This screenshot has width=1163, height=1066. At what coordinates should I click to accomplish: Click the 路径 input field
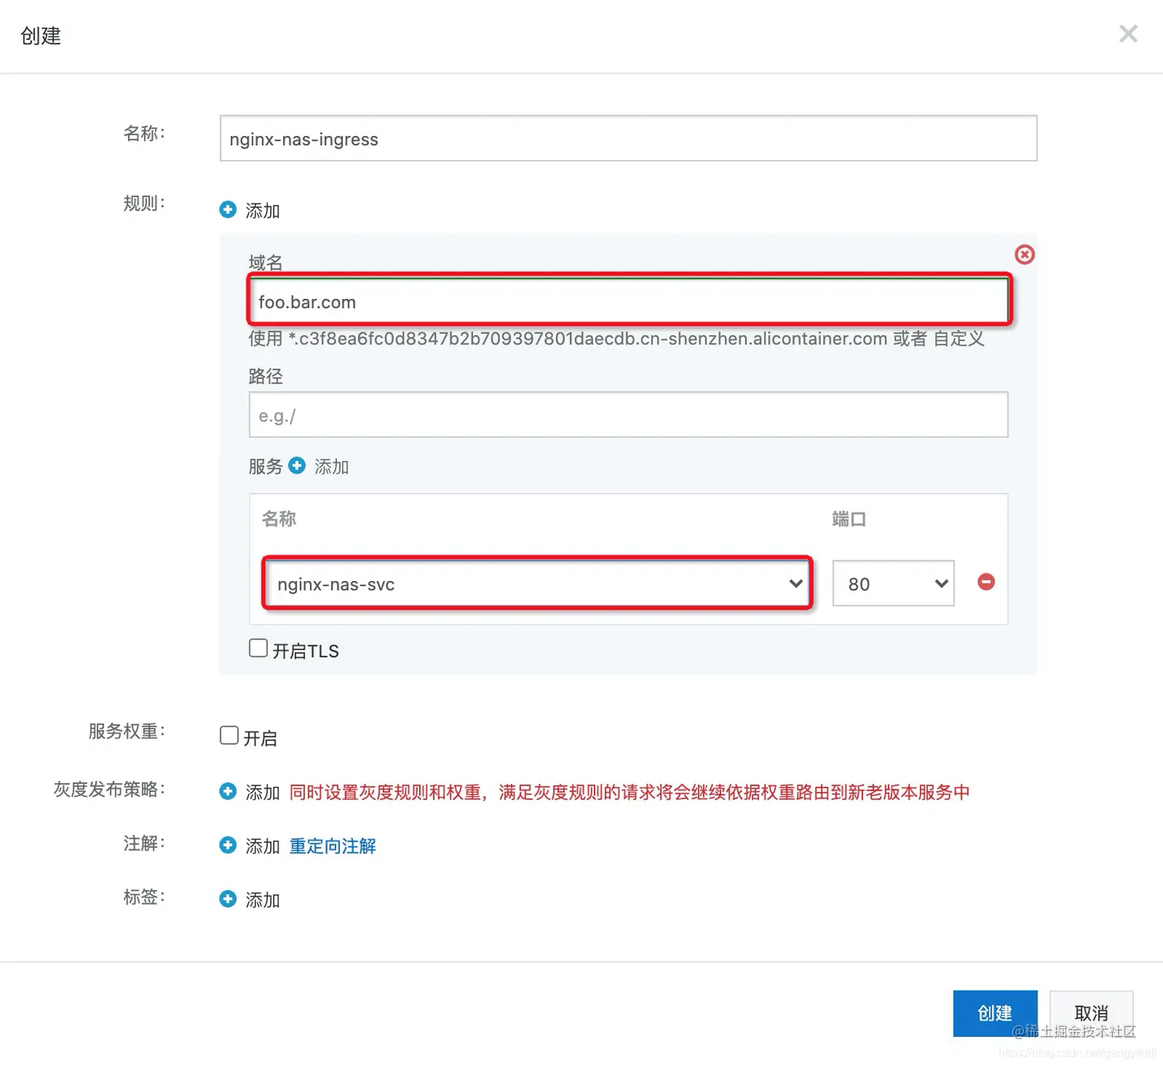click(x=628, y=415)
